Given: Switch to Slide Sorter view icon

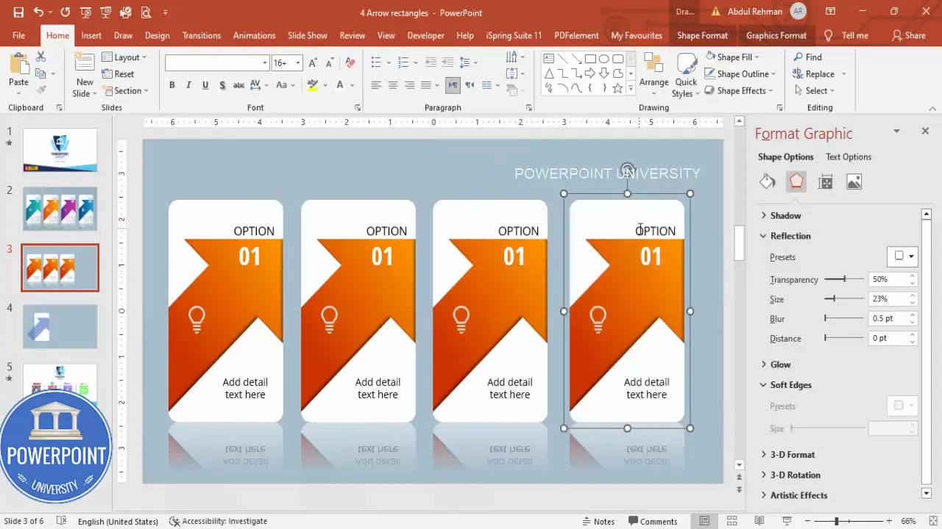Looking at the screenshot, I should coord(732,521).
